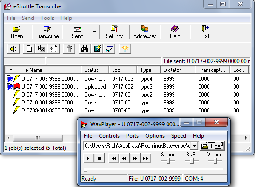Viewport: 255px width, 187px height.
Task: Open the Tools menu
Action: point(47,18)
